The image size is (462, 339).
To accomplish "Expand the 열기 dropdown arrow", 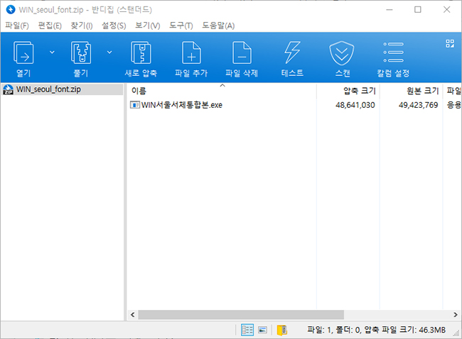I will point(52,52).
